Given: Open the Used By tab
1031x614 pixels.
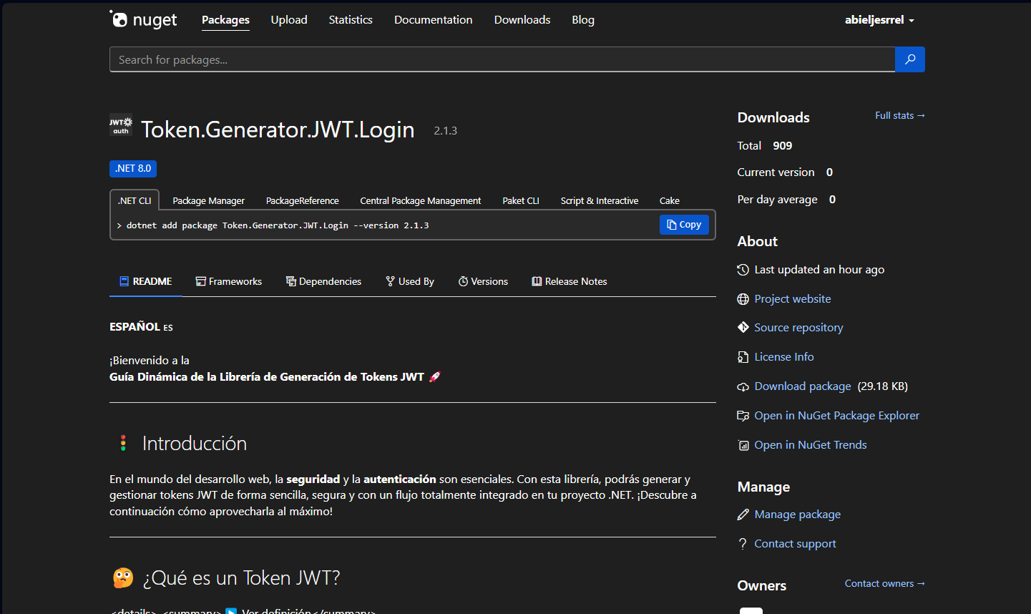Looking at the screenshot, I should (410, 281).
